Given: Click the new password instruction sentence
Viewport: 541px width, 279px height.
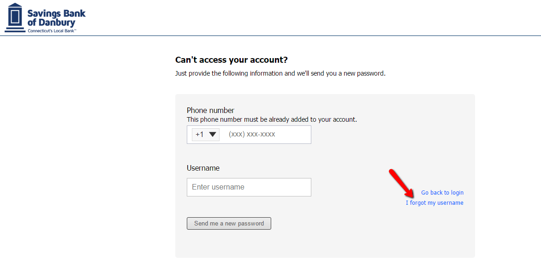Looking at the screenshot, I should click(280, 73).
